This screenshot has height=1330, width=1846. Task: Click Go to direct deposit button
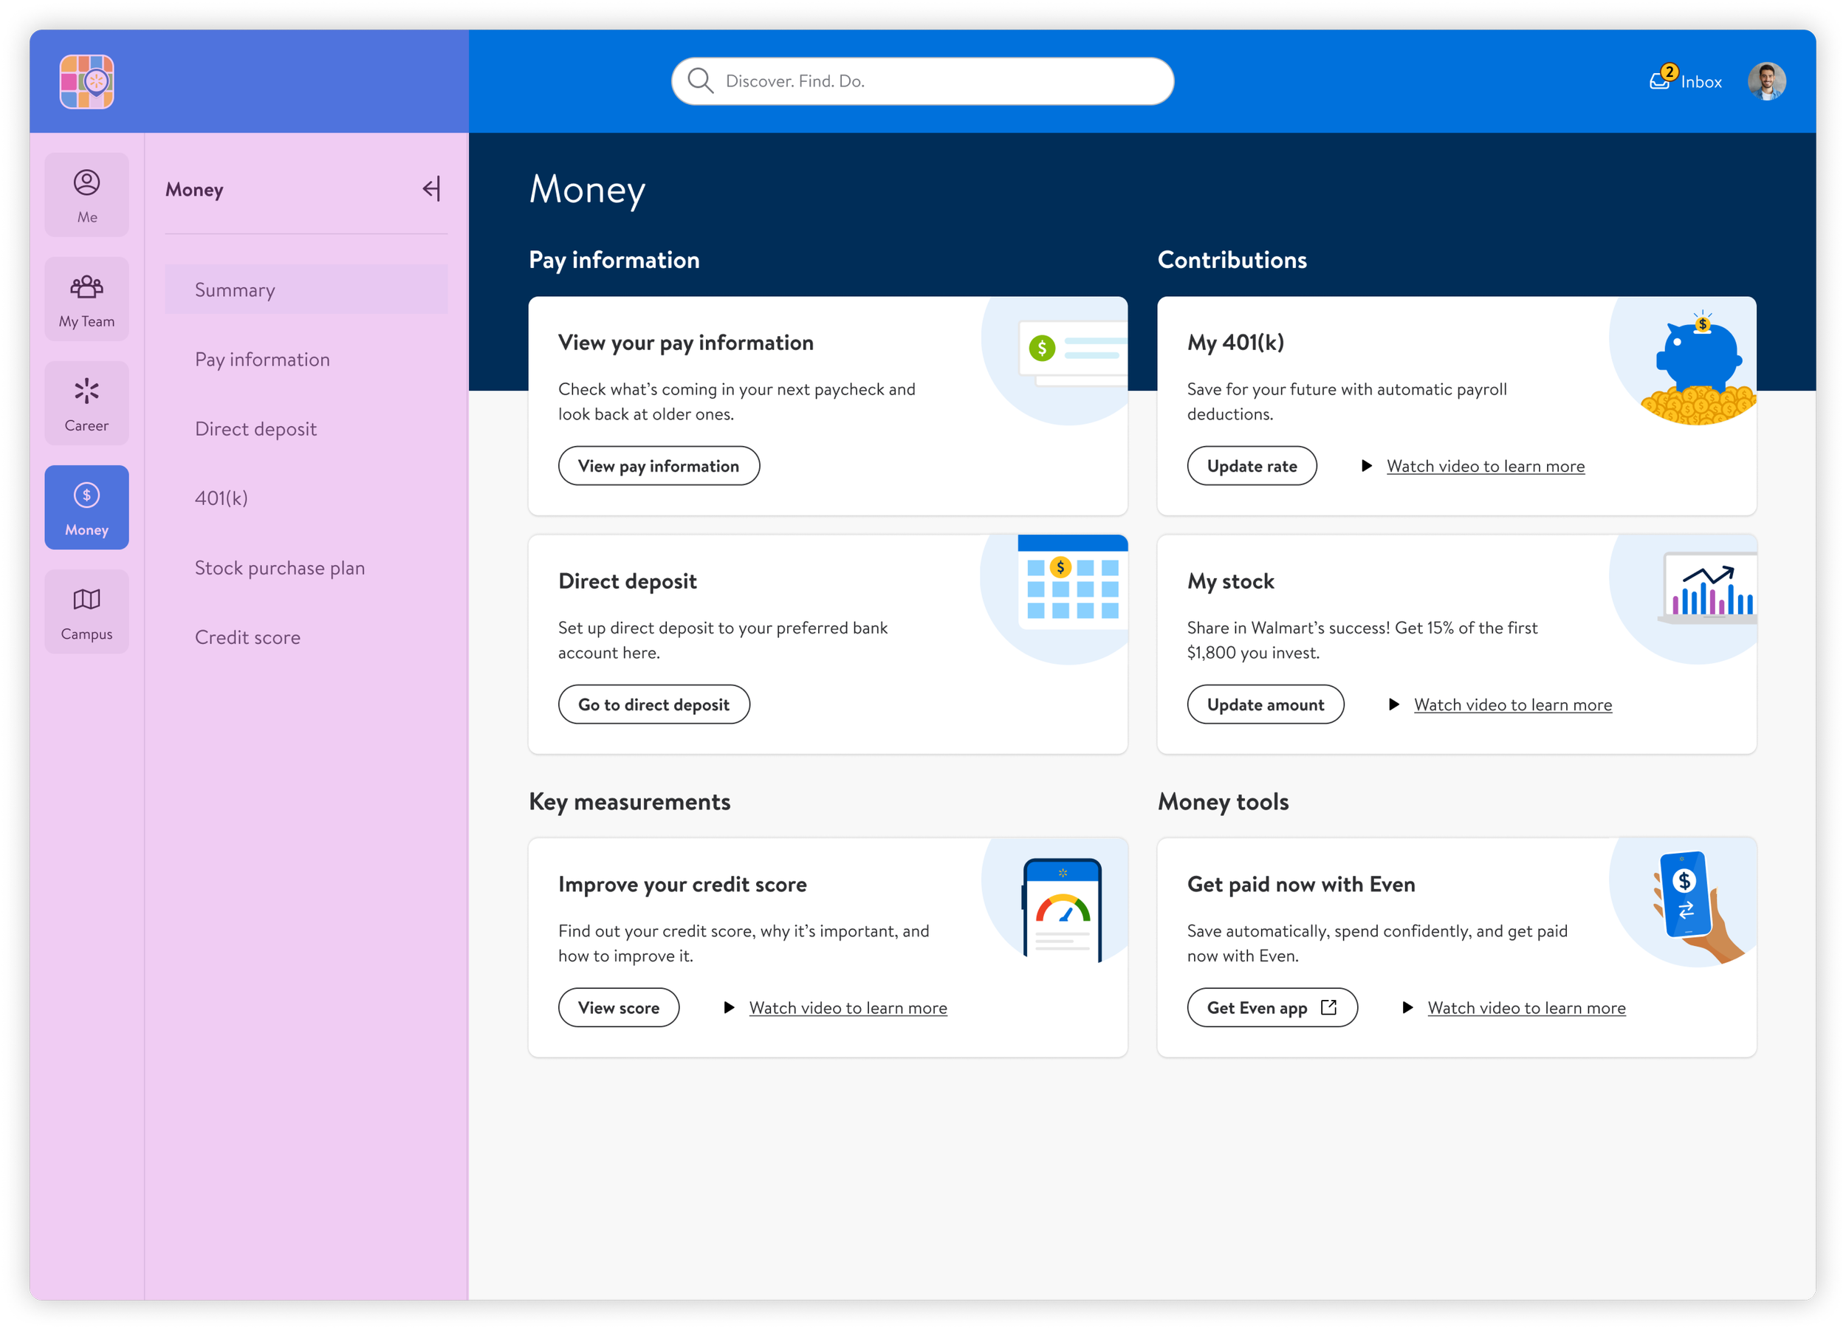coord(653,704)
